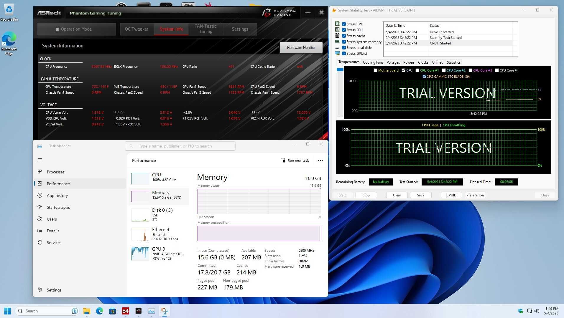Open Task Manager Settings

[80, 290]
